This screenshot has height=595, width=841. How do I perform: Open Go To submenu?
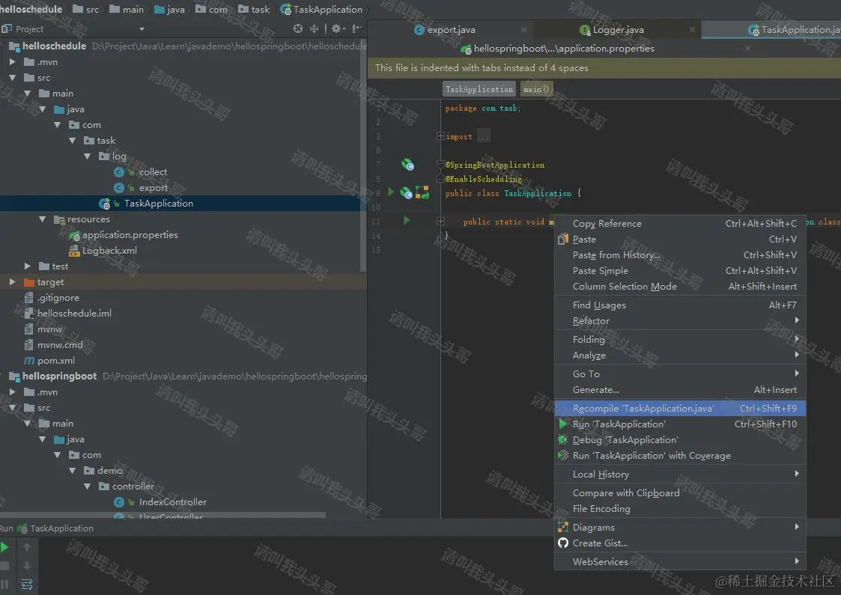point(679,373)
